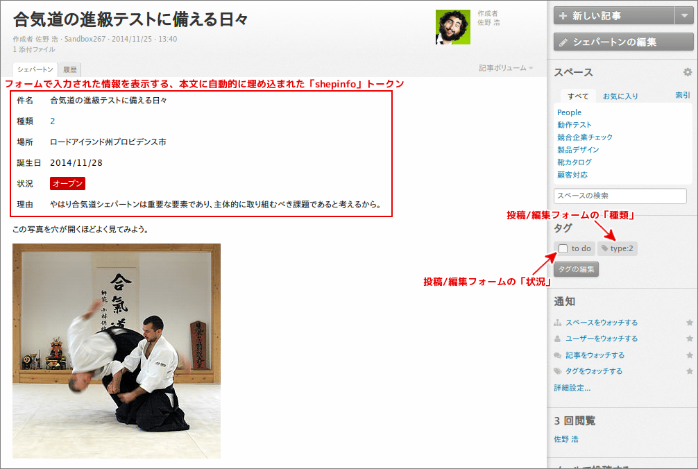
Task: Select the お気に入り spaces tab
Action: point(620,96)
